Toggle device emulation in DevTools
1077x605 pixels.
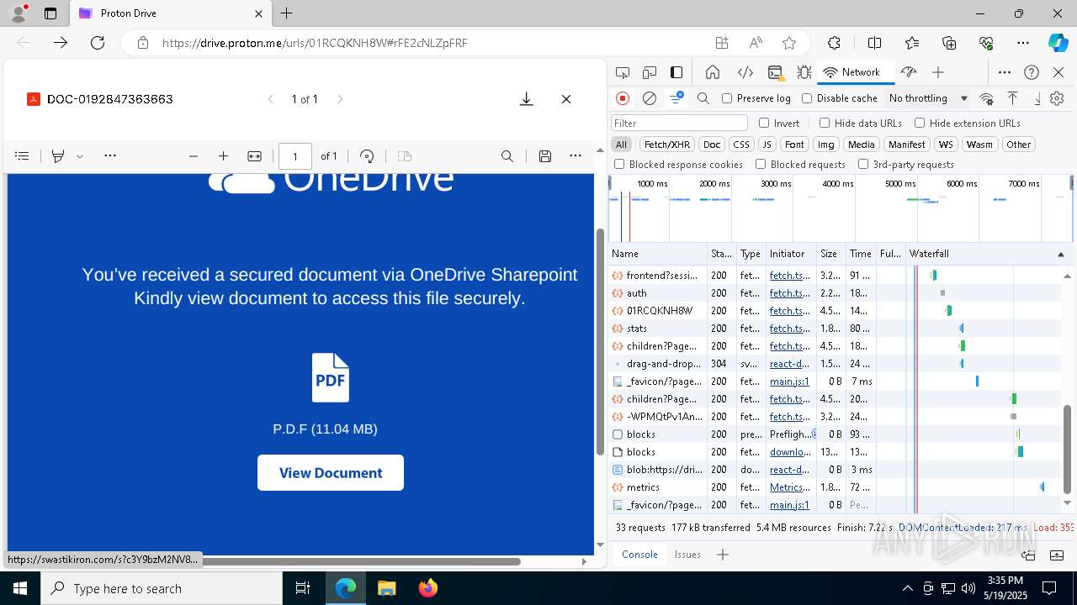point(650,72)
